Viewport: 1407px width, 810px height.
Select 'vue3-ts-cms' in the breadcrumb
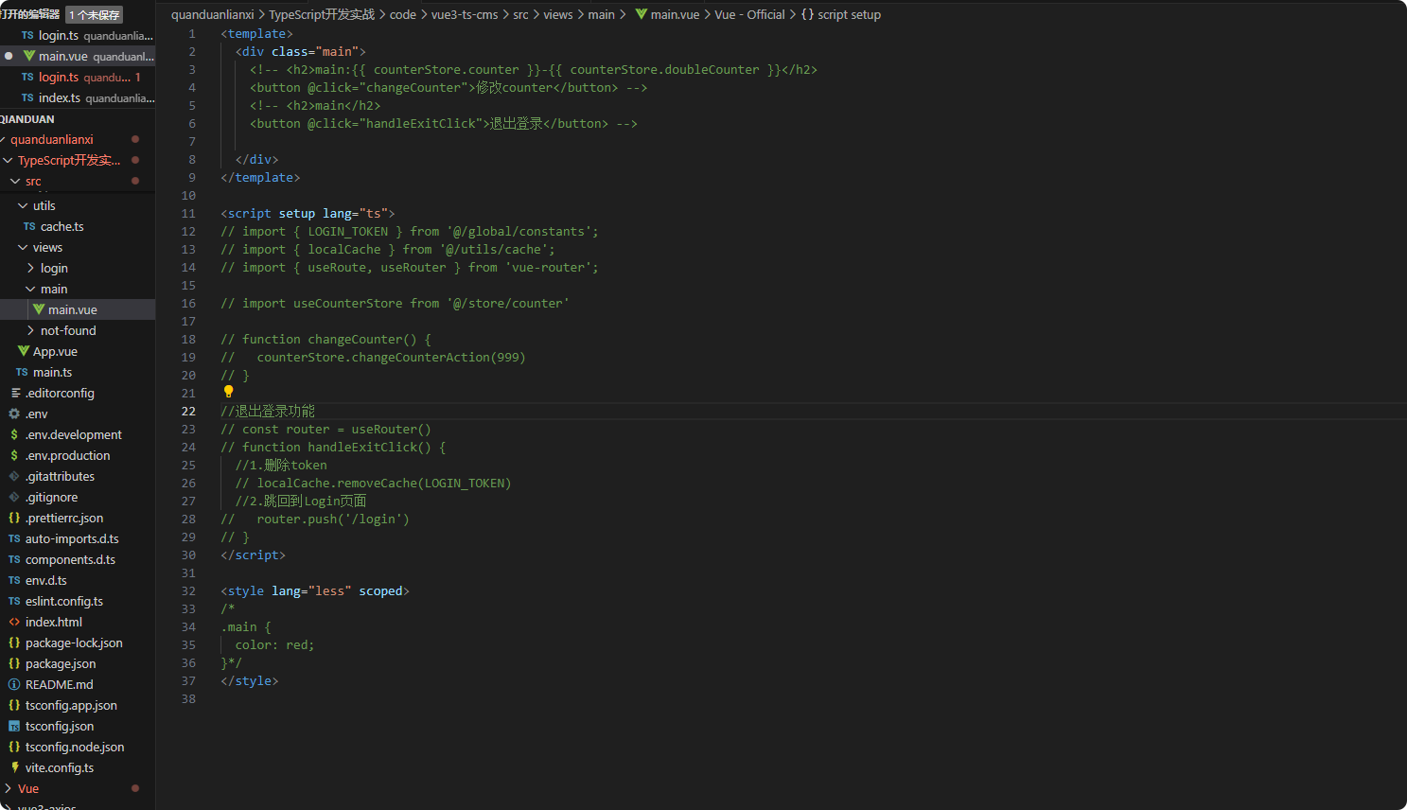click(465, 14)
